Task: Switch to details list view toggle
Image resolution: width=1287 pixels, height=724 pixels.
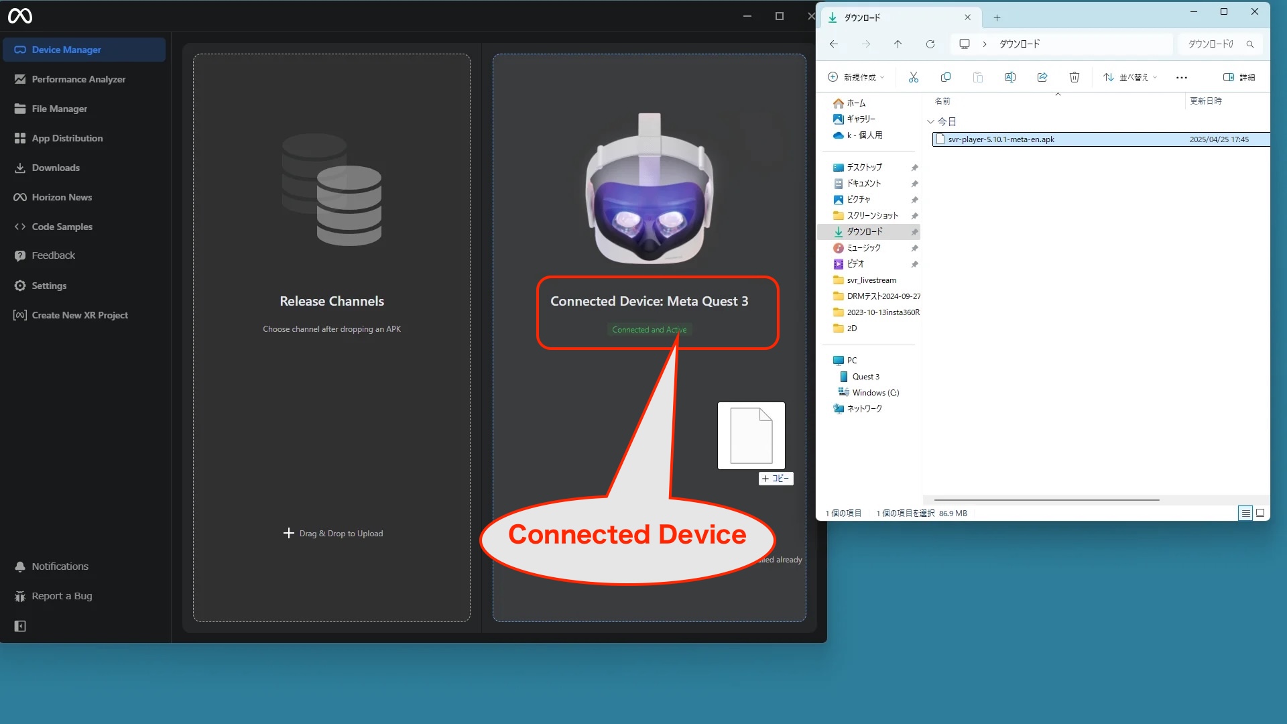Action: click(x=1245, y=513)
